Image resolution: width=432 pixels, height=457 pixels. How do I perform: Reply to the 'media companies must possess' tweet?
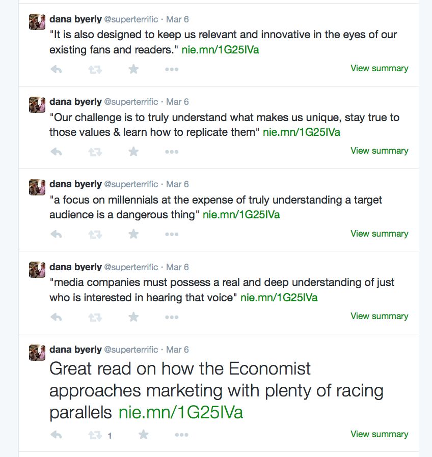[x=57, y=317]
